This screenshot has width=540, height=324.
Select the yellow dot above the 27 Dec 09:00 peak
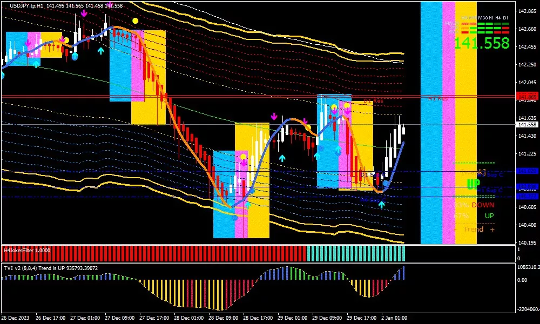pyautogui.click(x=136, y=21)
